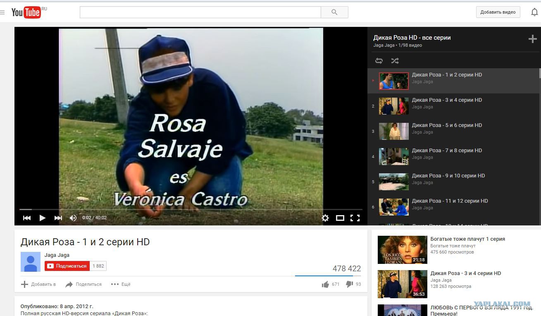This screenshot has height=316, width=541.
Task: Click the 0:02 / 40:02 time display
Action: [x=95, y=218]
